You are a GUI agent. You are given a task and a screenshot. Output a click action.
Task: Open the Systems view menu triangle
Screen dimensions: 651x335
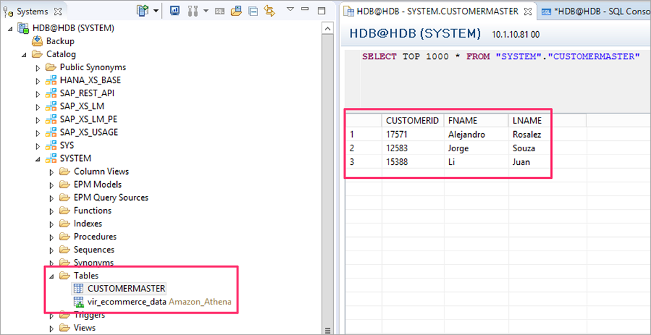point(290,9)
